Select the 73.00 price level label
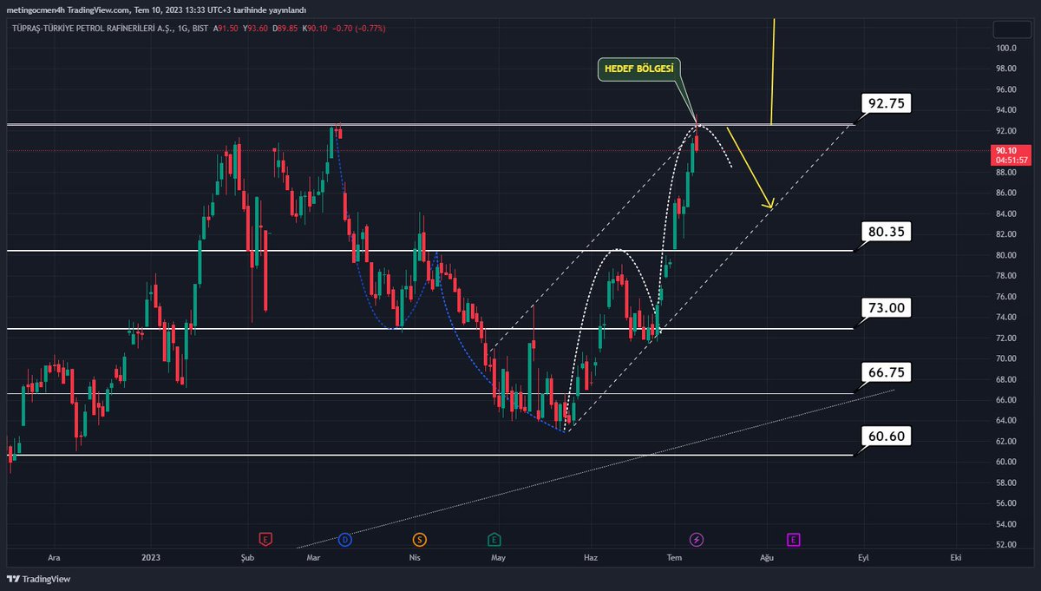The height and width of the screenshot is (591, 1041). tap(887, 308)
